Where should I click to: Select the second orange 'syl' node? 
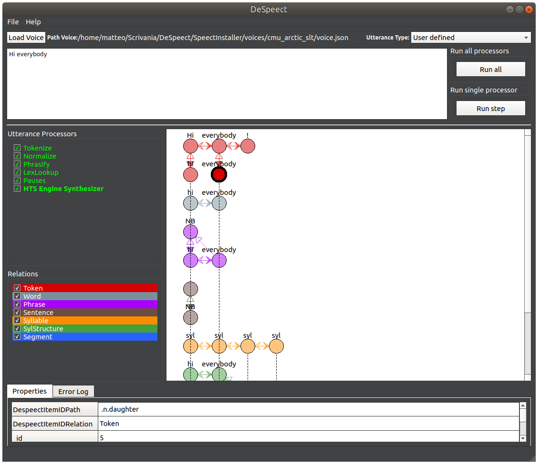pos(219,346)
